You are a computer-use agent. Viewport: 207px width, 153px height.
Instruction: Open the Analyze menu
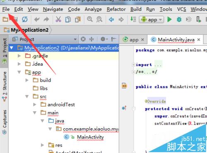pyautogui.click(x=93, y=9)
